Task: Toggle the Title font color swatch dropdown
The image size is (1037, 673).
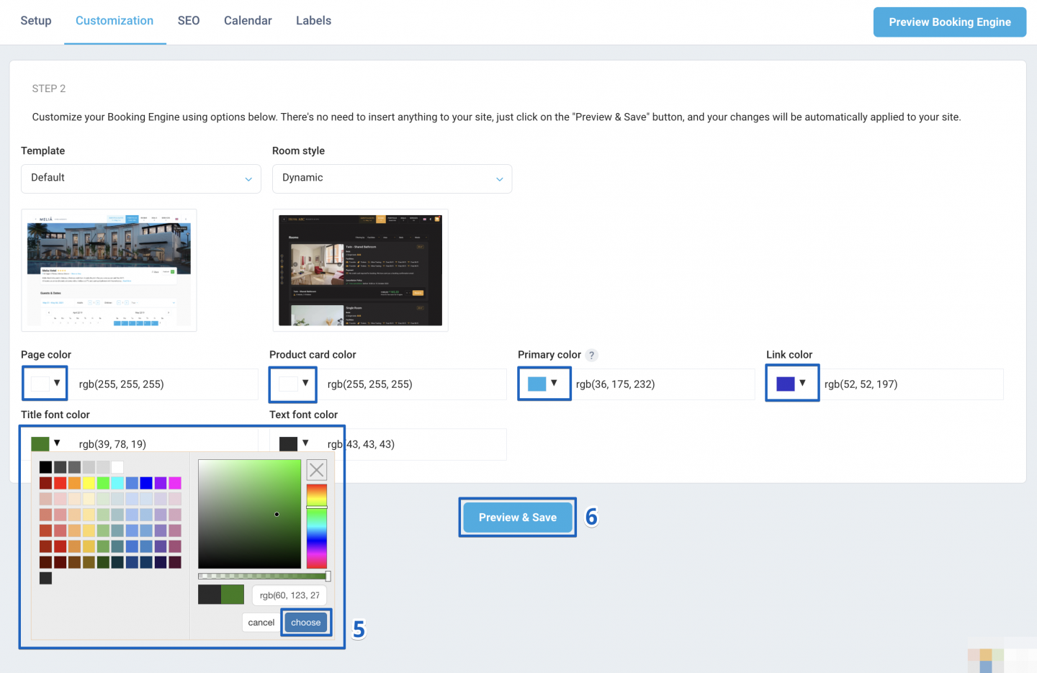Action: [45, 443]
